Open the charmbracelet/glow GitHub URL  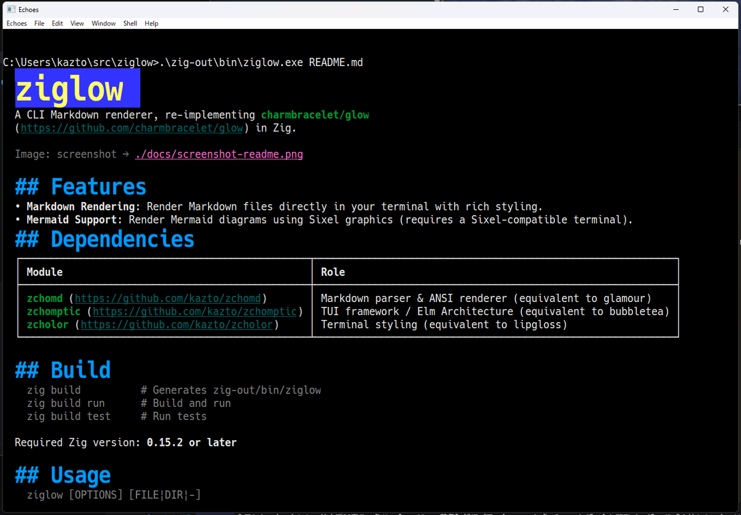coord(132,128)
